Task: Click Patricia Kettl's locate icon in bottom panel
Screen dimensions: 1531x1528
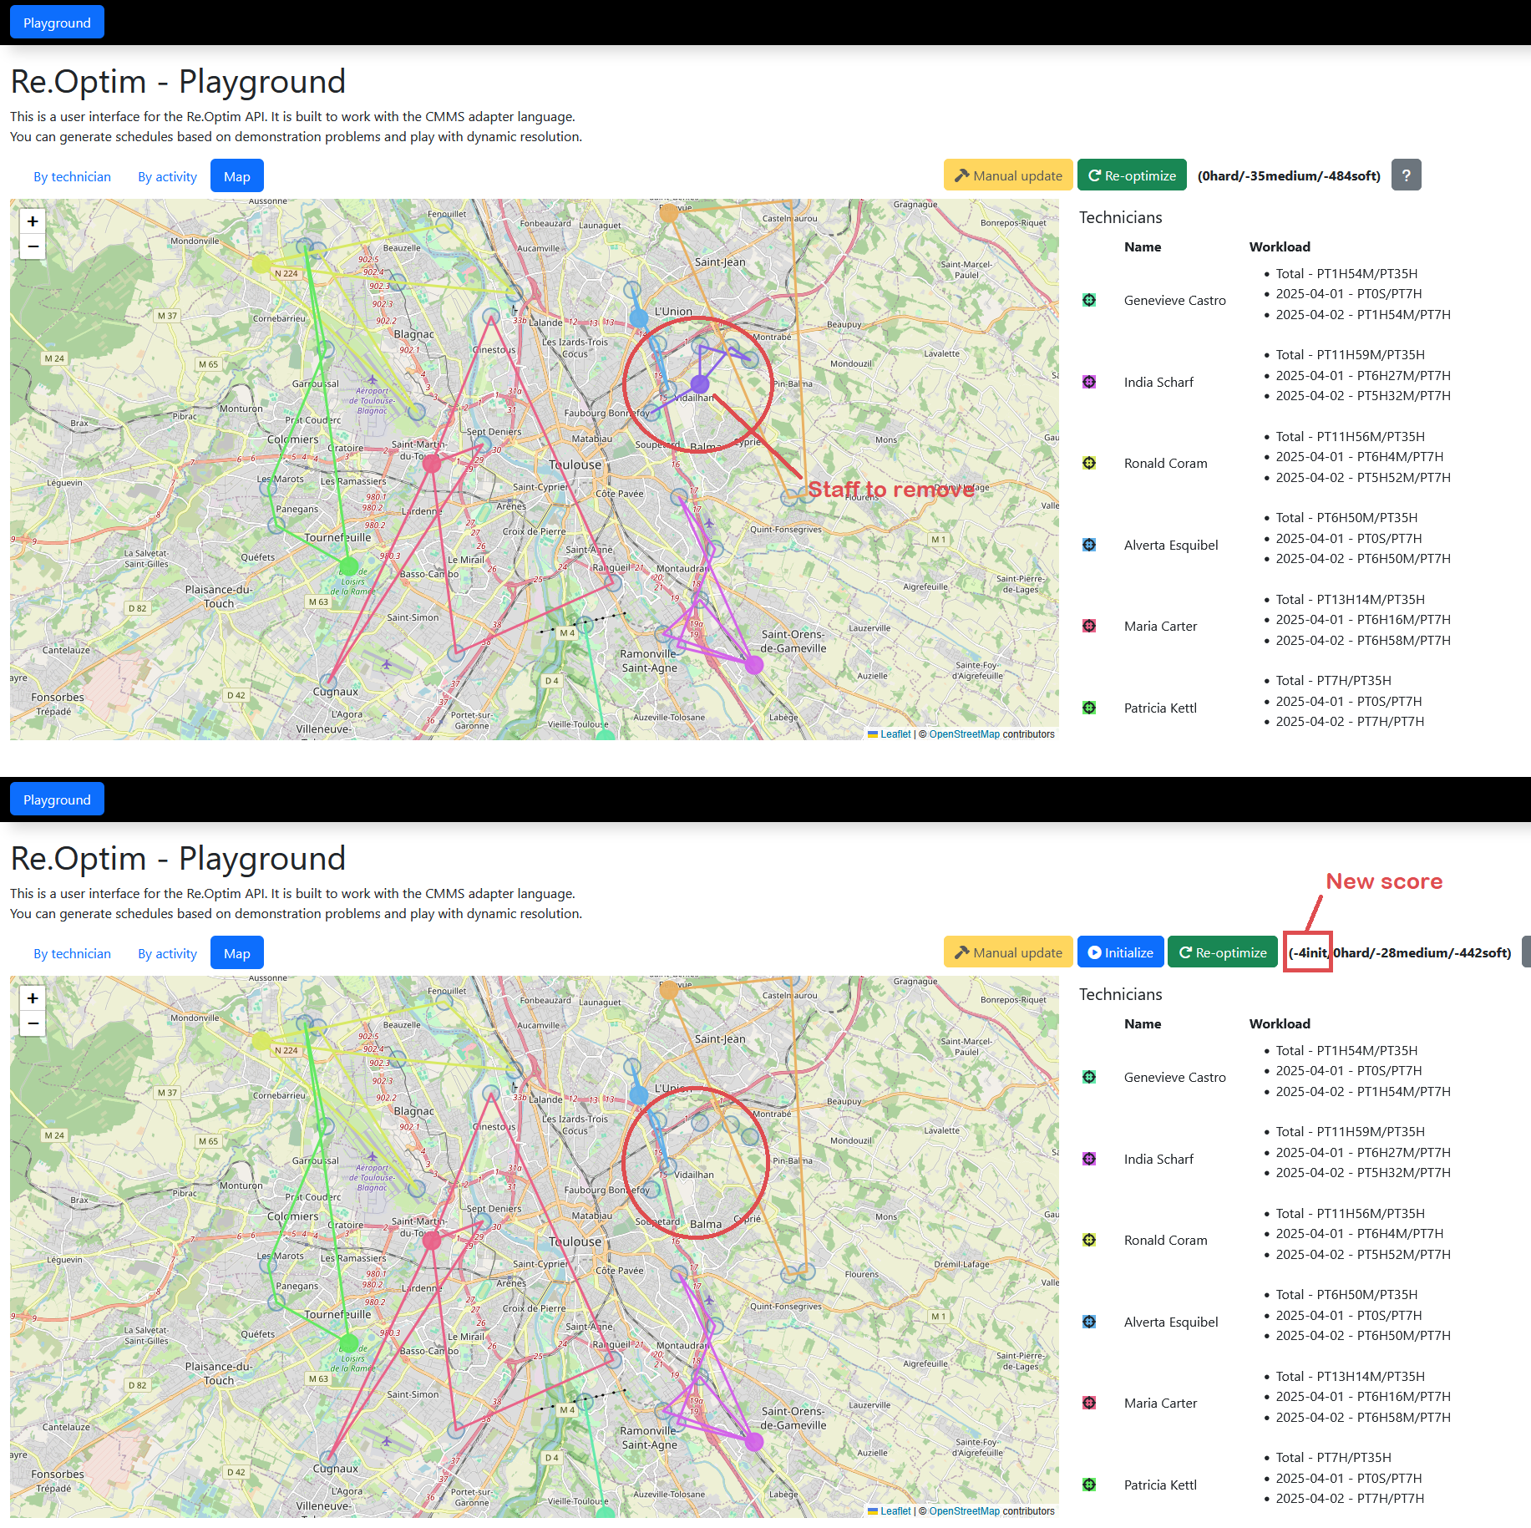Action: 1089,1485
